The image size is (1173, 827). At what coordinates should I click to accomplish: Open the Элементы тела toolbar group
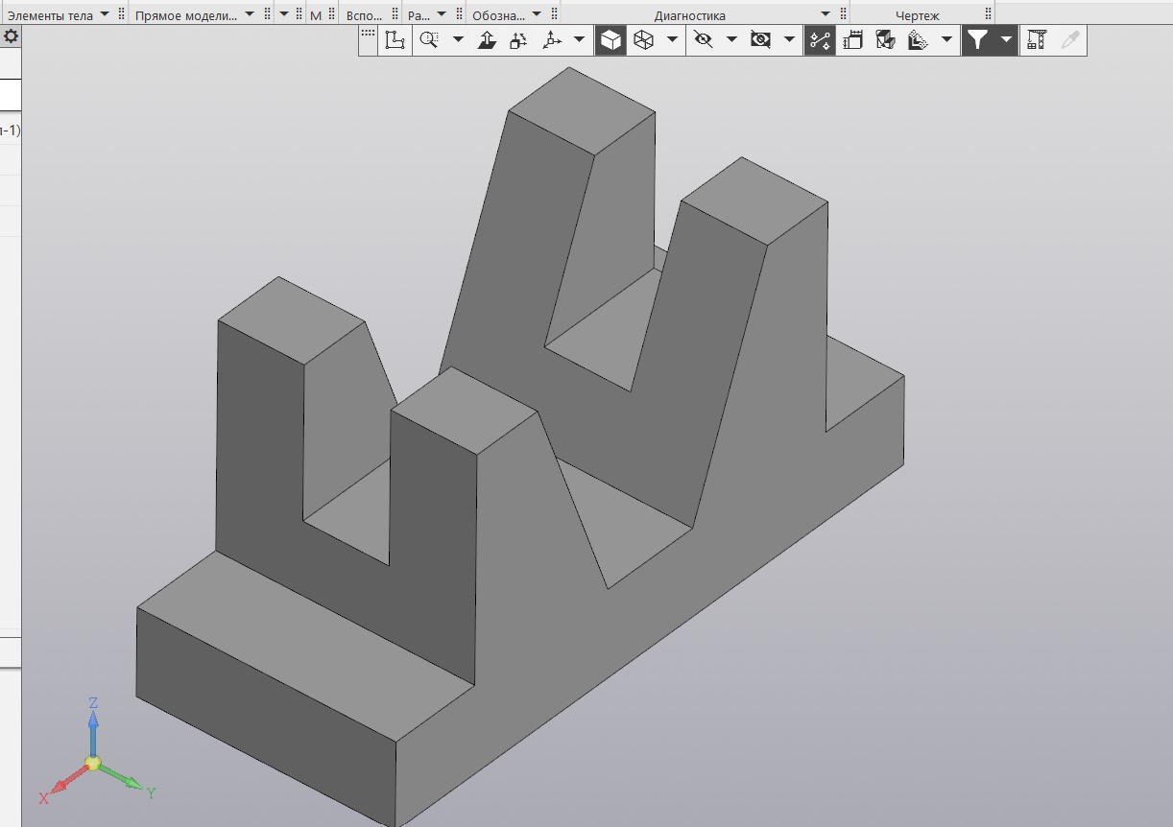click(50, 15)
